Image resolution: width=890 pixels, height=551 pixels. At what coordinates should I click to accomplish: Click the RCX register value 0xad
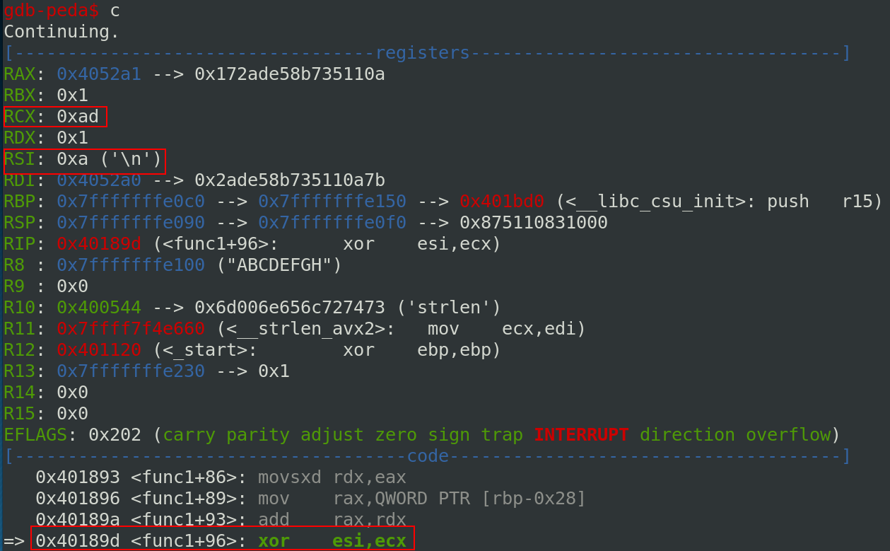78,117
